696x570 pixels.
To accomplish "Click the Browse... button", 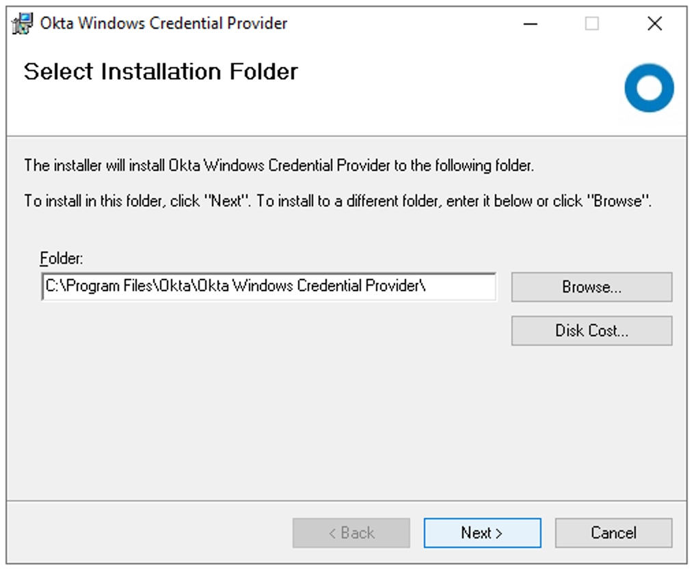I will [591, 287].
